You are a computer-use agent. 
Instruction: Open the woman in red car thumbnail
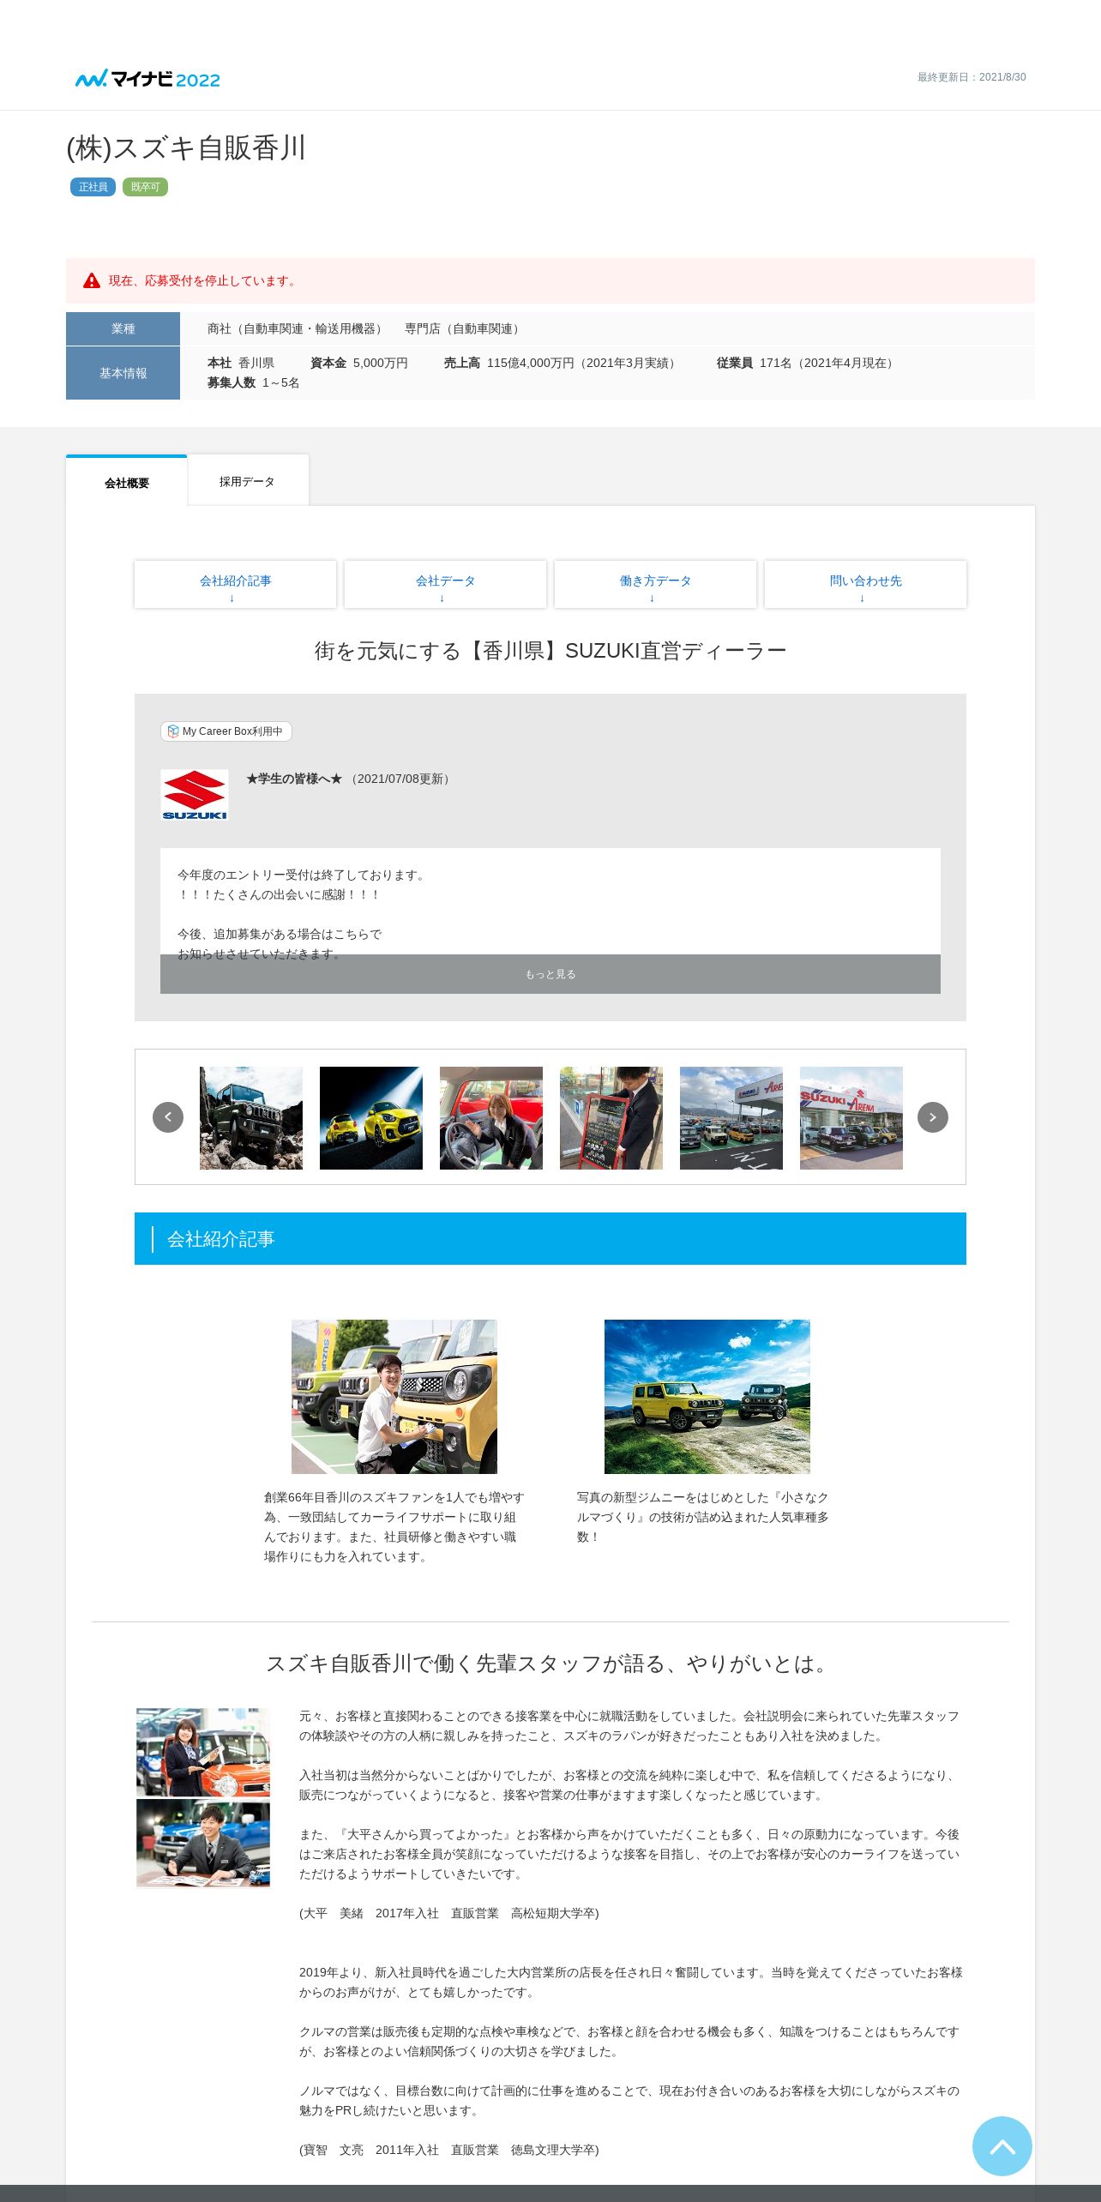[491, 1118]
